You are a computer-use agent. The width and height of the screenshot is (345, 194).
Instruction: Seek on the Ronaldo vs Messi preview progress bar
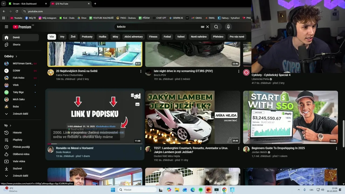(95, 144)
